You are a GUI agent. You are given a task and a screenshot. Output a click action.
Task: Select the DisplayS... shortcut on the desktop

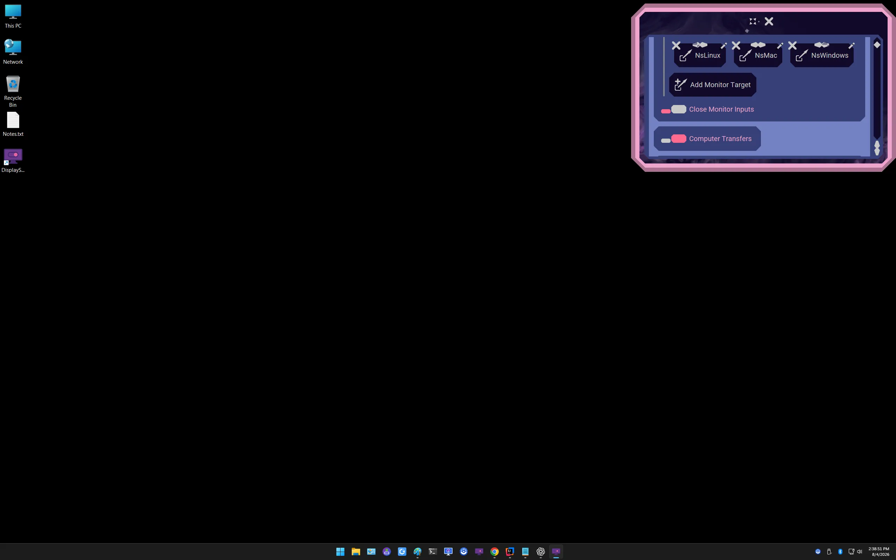(x=13, y=161)
